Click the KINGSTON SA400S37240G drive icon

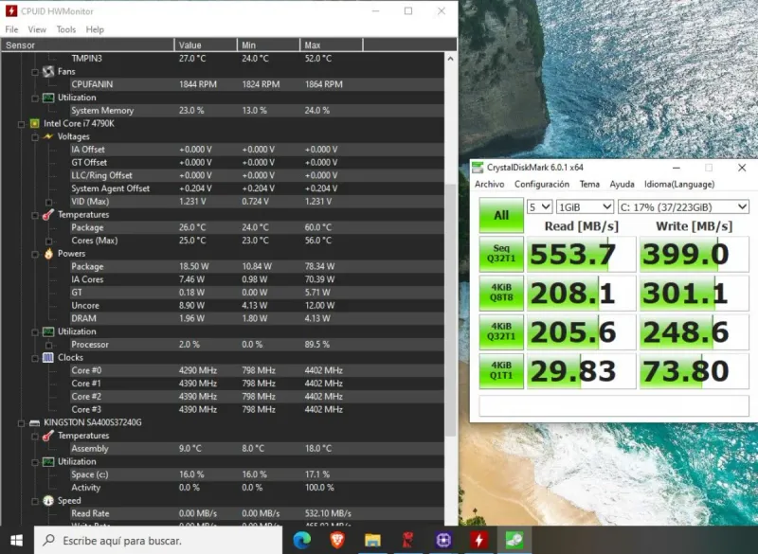point(34,422)
